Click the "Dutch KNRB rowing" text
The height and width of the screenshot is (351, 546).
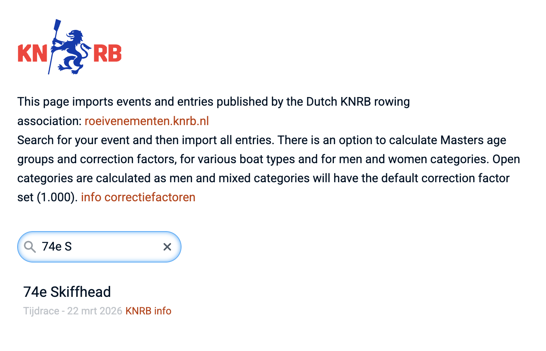tap(358, 102)
